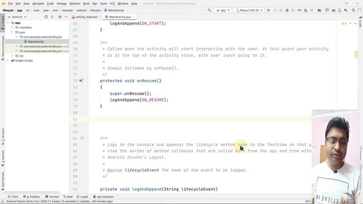
Task: Open the Build tool window
Action: (x=68, y=197)
